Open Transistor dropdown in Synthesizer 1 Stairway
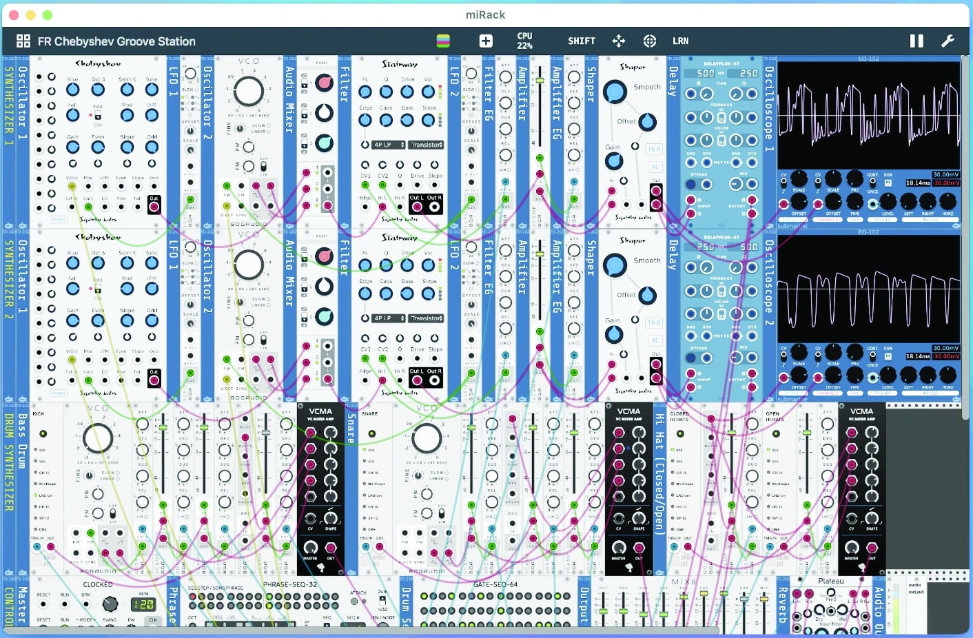 click(x=427, y=145)
